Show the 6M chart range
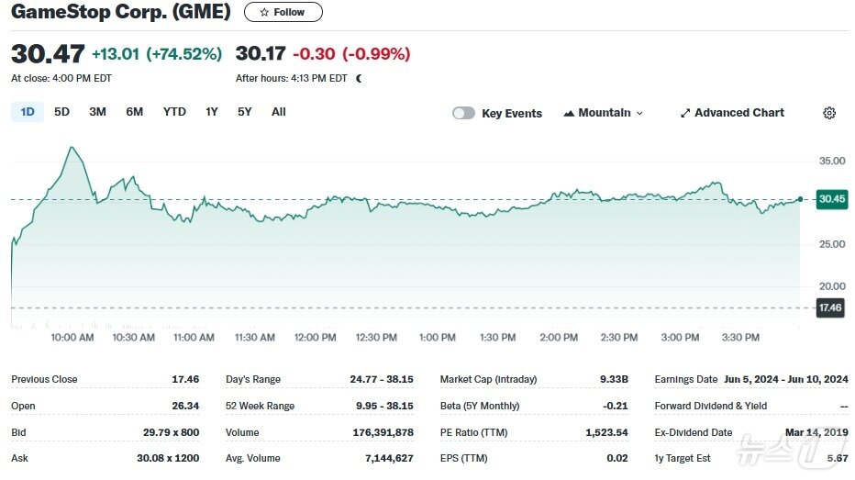Image resolution: width=855 pixels, height=480 pixels. [135, 112]
